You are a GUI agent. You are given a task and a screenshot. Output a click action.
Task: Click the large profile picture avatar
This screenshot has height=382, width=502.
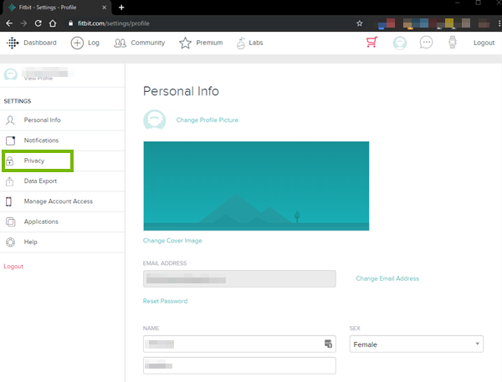pyautogui.click(x=155, y=120)
